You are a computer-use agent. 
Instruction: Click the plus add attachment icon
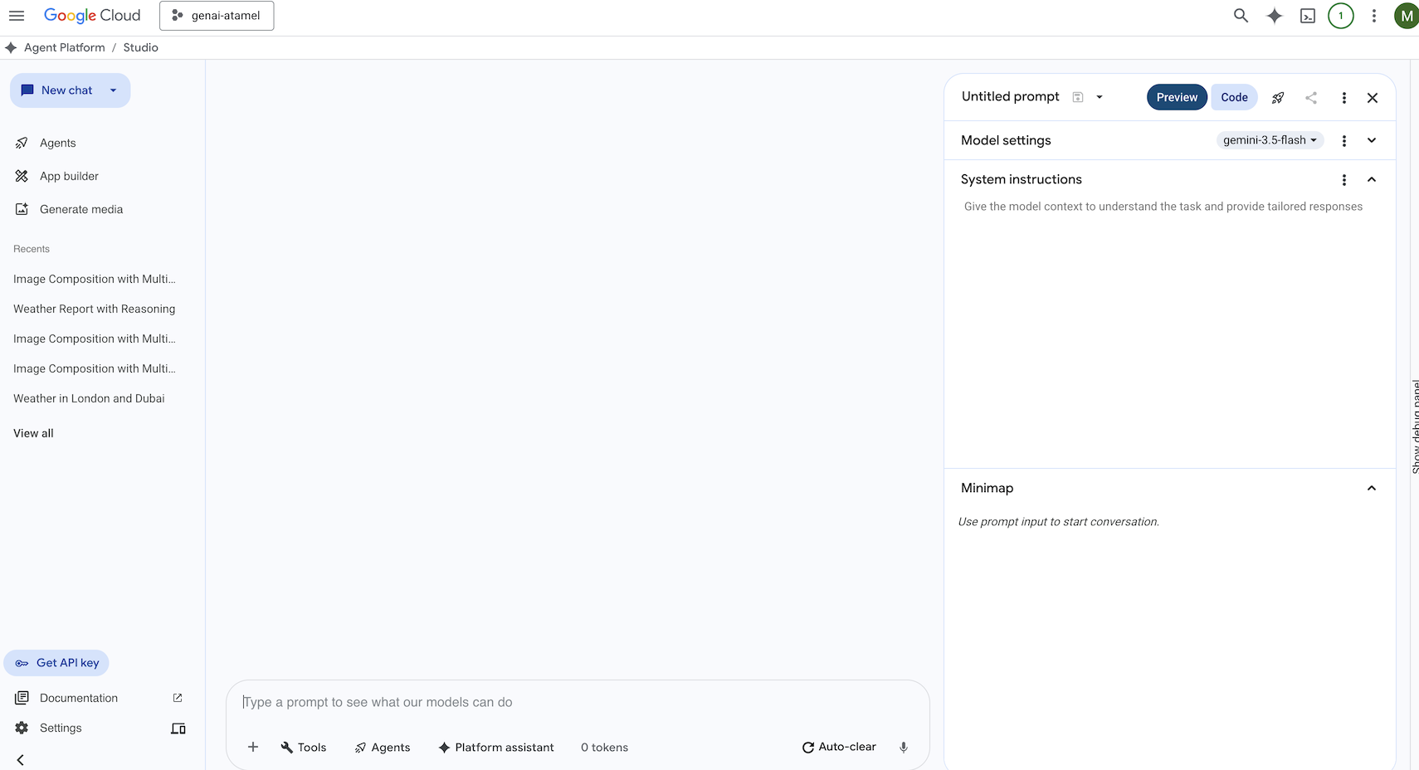tap(253, 747)
